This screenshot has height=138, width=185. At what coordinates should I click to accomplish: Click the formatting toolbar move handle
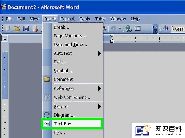coord(160,28)
